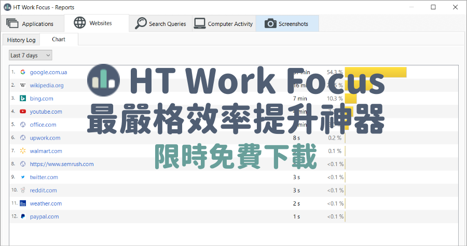Click the Search Queries magnifier icon
Screen dimensions: 467x246
pyautogui.click(x=141, y=23)
